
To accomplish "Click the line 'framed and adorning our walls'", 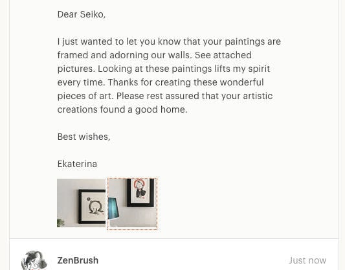I will pos(155,55).
